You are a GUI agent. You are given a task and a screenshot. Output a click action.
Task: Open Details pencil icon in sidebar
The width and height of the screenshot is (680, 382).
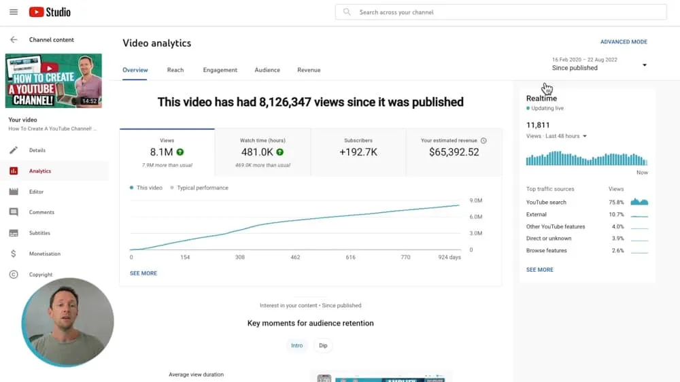point(14,150)
